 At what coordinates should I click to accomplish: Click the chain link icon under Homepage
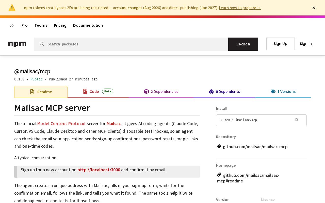[219, 175]
